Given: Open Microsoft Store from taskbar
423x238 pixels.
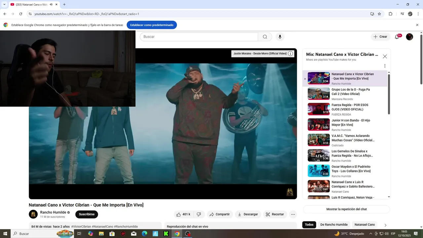Looking at the screenshot, I should (x=112, y=234).
